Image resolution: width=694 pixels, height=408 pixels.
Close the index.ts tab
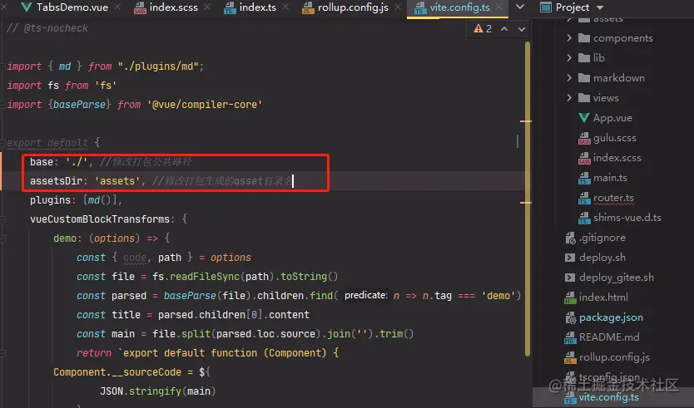point(285,7)
